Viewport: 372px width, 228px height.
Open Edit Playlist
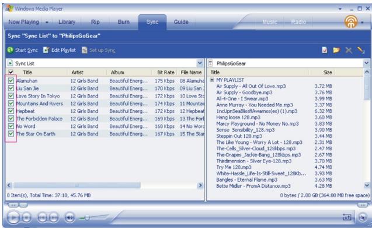click(60, 50)
